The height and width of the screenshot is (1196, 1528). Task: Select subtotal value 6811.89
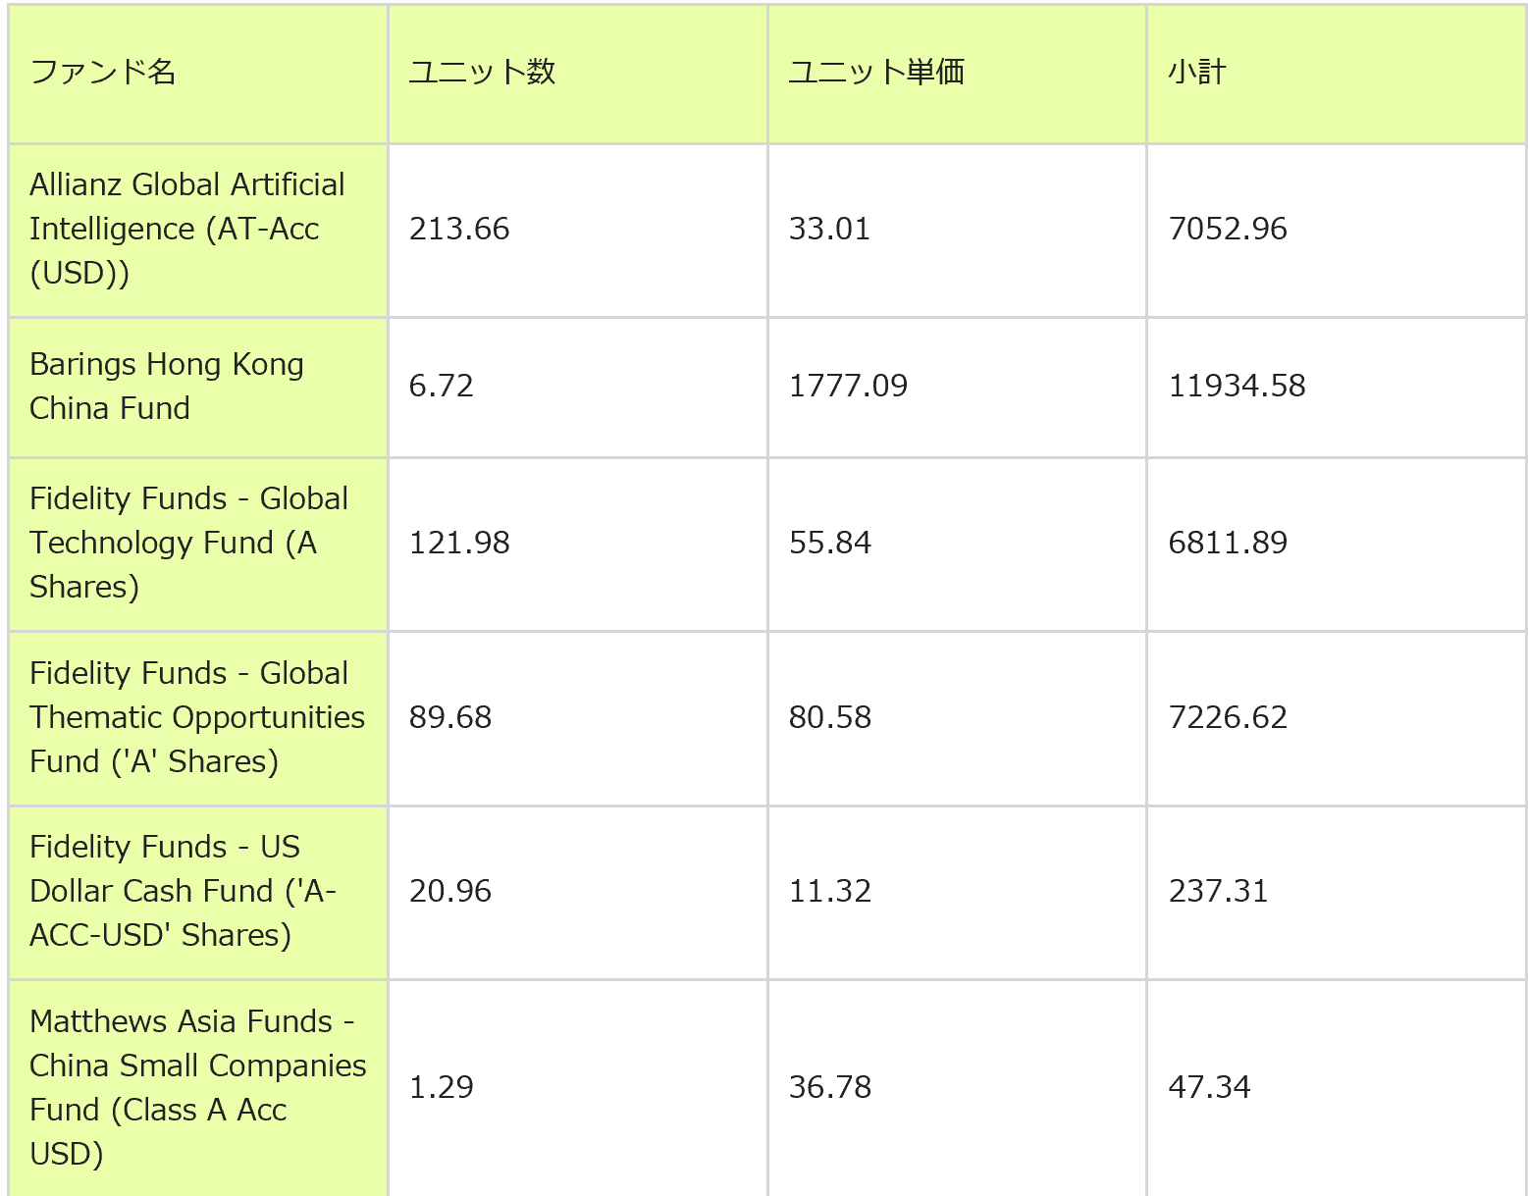pyautogui.click(x=1228, y=543)
